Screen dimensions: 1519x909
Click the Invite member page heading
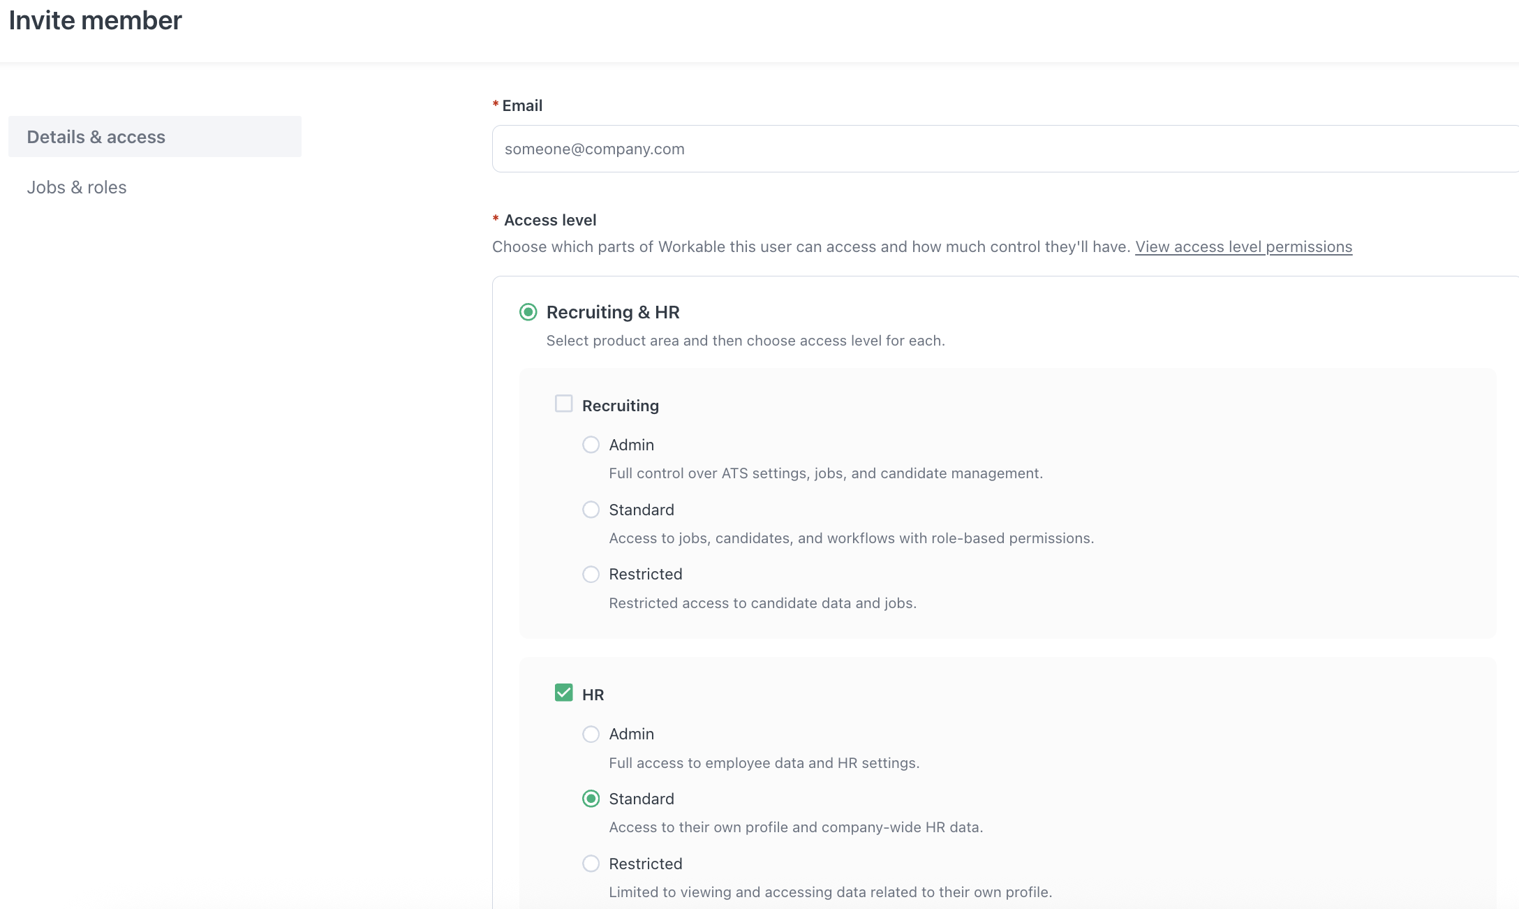tap(96, 21)
